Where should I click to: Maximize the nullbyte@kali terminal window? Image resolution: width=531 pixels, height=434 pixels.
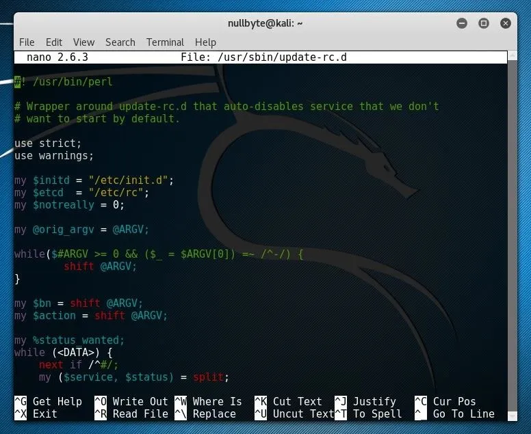point(484,23)
